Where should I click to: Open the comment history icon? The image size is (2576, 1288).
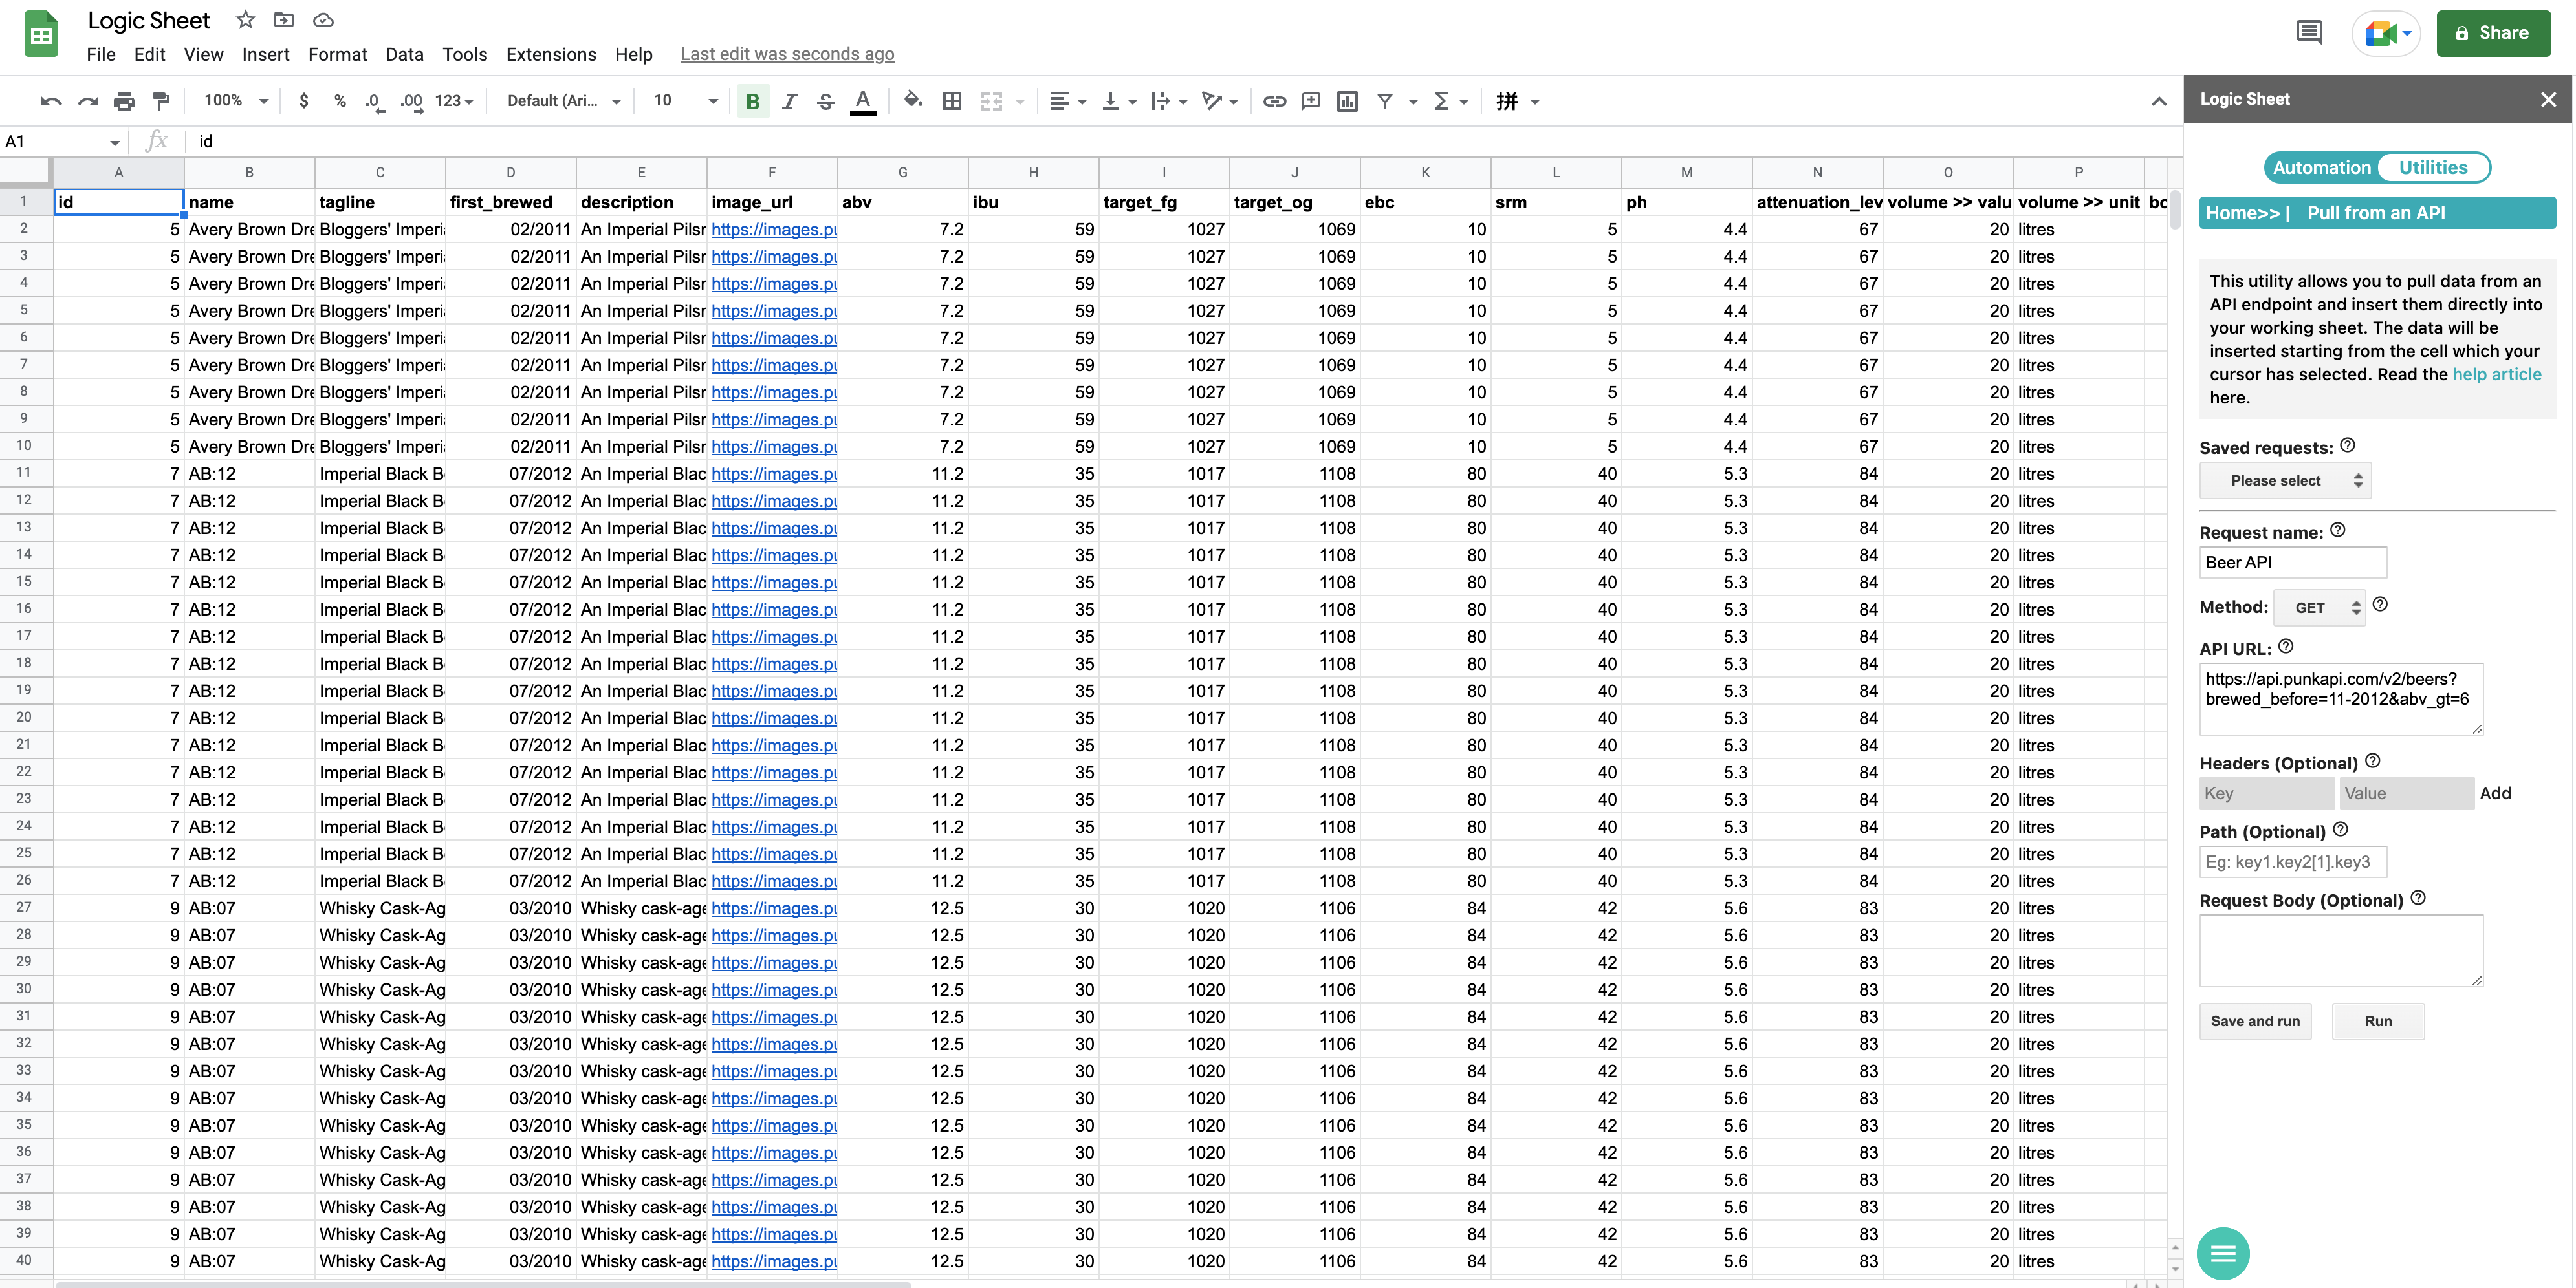coord(2309,33)
